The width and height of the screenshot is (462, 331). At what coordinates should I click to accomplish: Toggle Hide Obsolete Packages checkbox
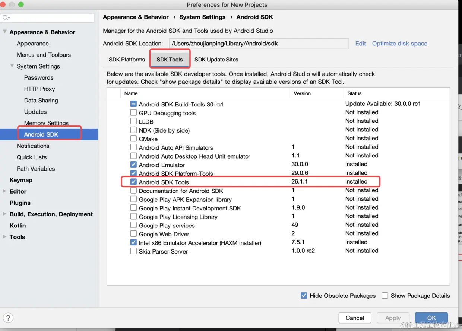point(304,295)
